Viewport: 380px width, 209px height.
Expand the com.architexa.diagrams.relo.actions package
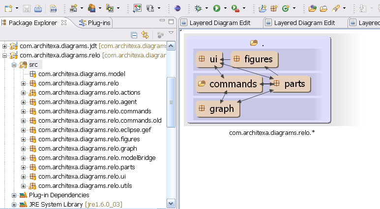[x=23, y=93]
